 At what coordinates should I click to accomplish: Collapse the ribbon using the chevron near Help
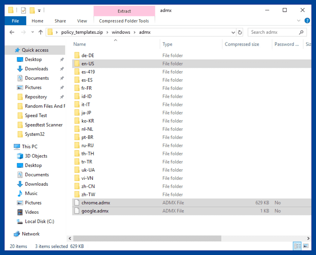(299, 20)
